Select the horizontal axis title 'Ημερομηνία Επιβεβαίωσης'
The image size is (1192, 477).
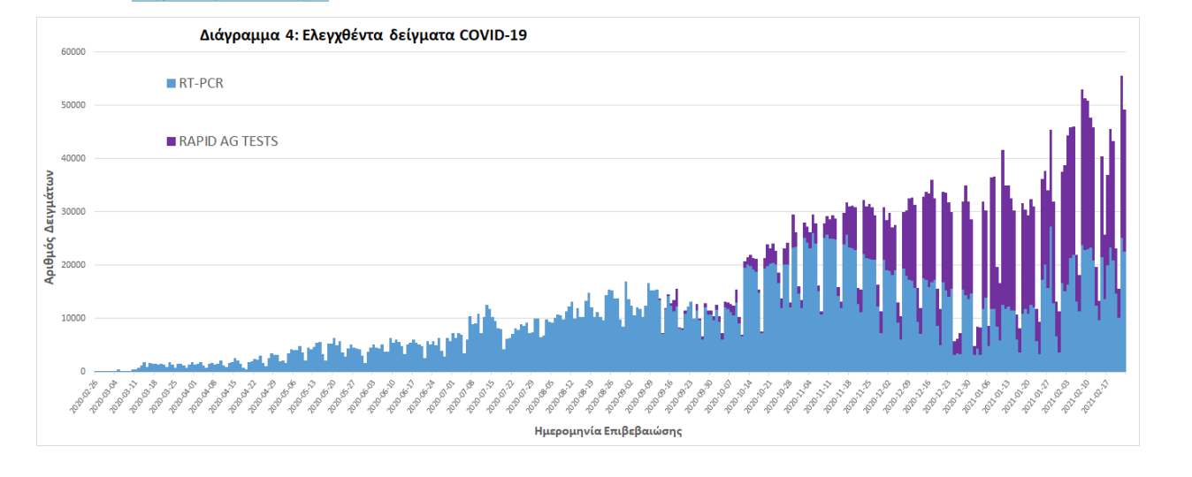[x=607, y=432]
